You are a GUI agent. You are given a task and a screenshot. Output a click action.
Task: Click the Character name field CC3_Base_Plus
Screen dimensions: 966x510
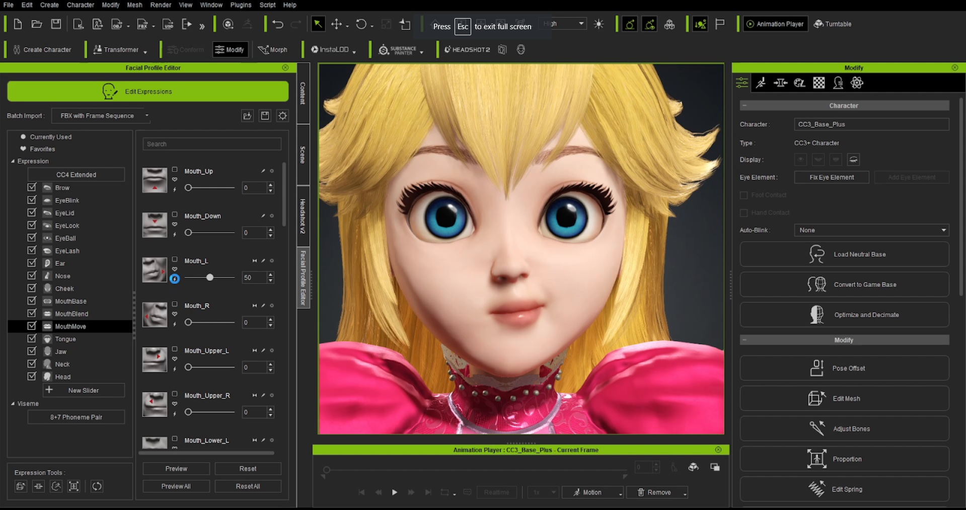[x=871, y=124]
